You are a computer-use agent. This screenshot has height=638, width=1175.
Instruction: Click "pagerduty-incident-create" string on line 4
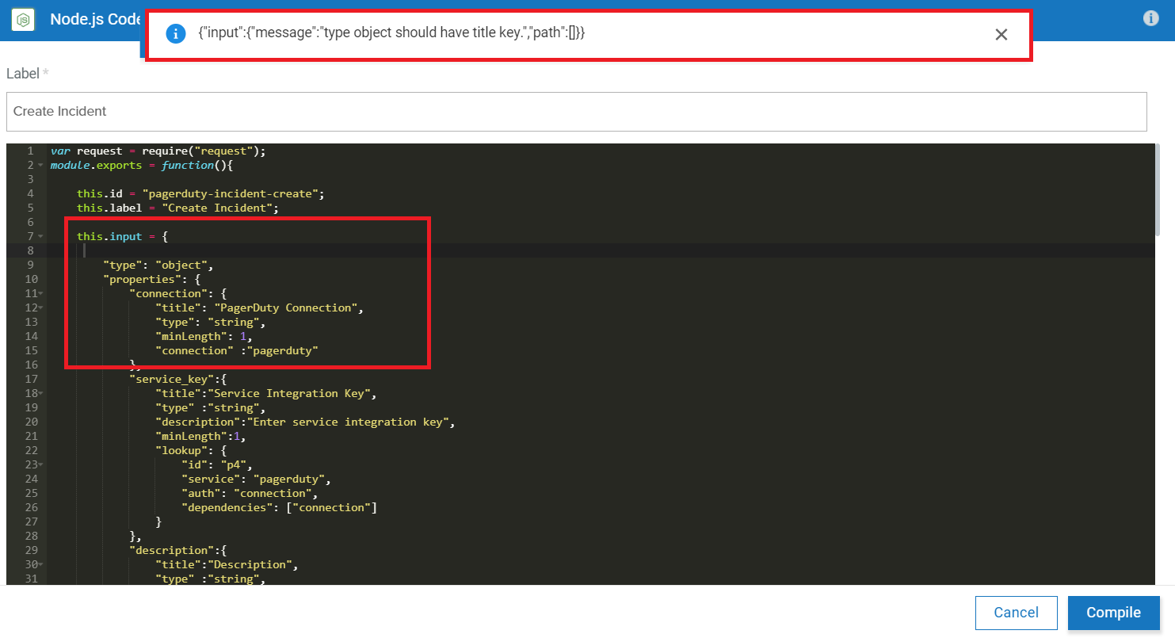231,193
